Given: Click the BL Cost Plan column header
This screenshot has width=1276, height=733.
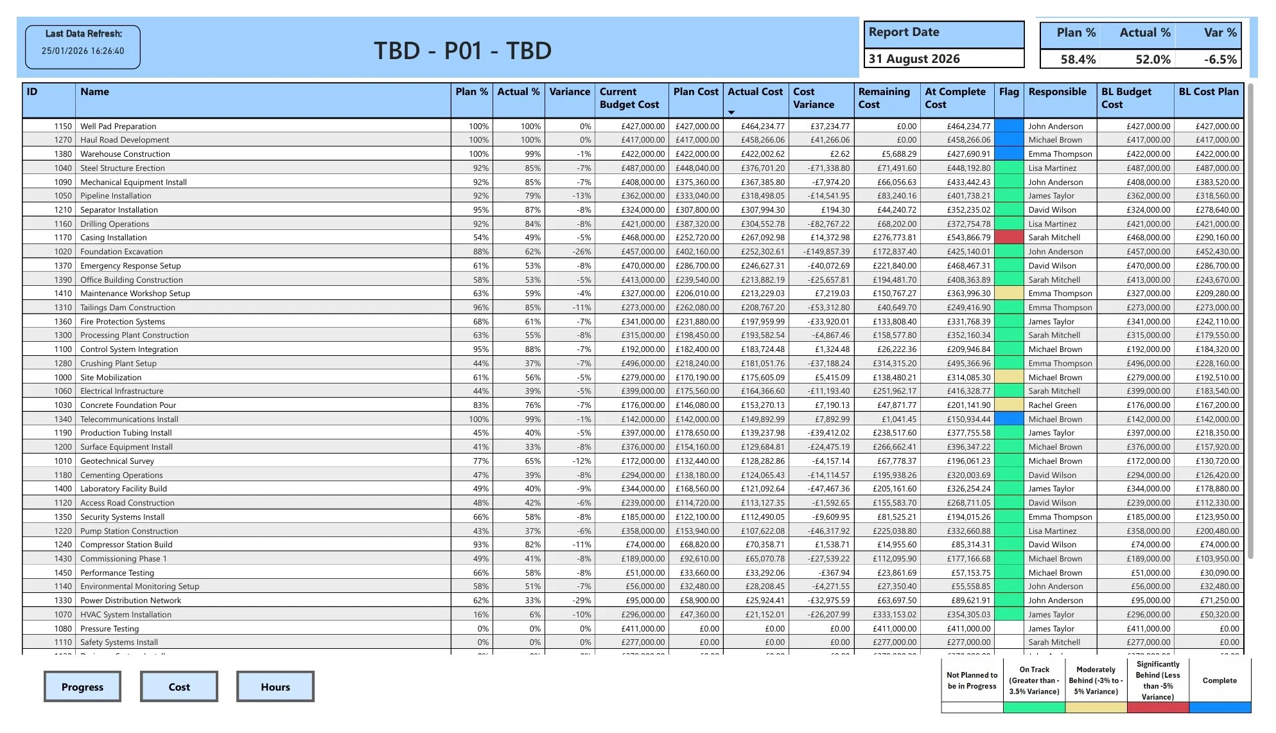Looking at the screenshot, I should pyautogui.click(x=1209, y=92).
